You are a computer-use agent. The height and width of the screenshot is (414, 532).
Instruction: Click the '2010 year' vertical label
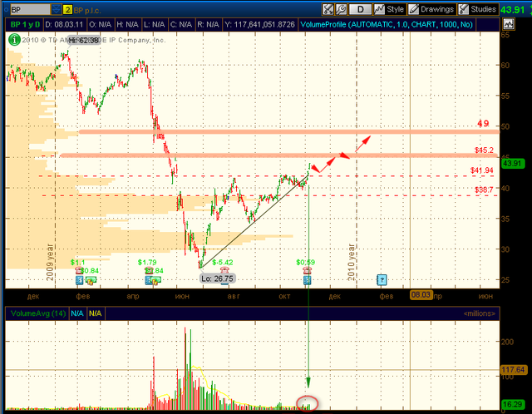coord(351,262)
